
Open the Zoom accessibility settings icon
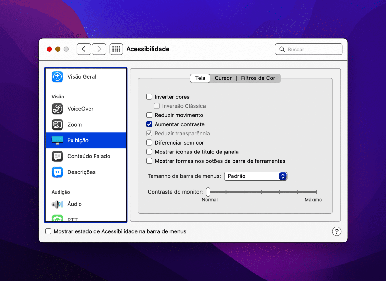coord(57,124)
